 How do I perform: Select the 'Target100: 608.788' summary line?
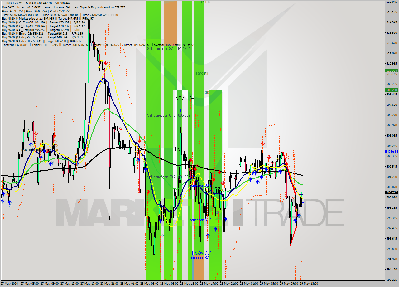(98, 45)
